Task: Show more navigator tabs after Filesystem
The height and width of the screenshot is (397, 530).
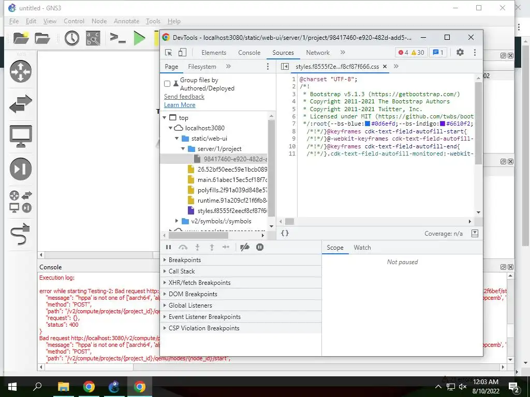Action: 228,67
